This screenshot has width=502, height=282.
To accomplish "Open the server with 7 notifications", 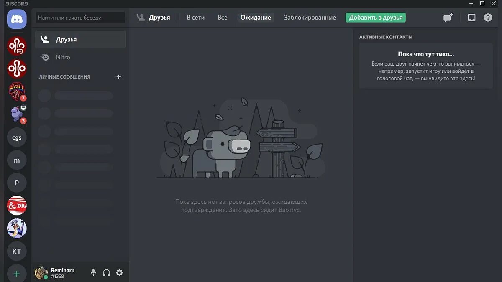I will [17, 91].
